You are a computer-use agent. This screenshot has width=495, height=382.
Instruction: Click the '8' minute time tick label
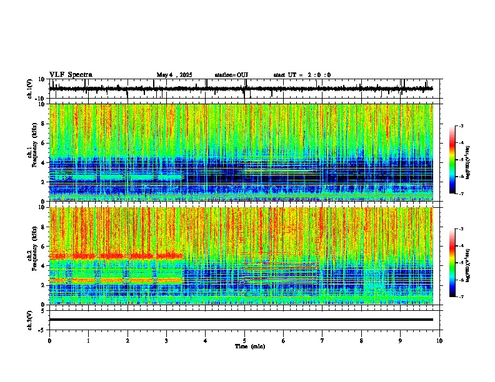(x=361, y=341)
